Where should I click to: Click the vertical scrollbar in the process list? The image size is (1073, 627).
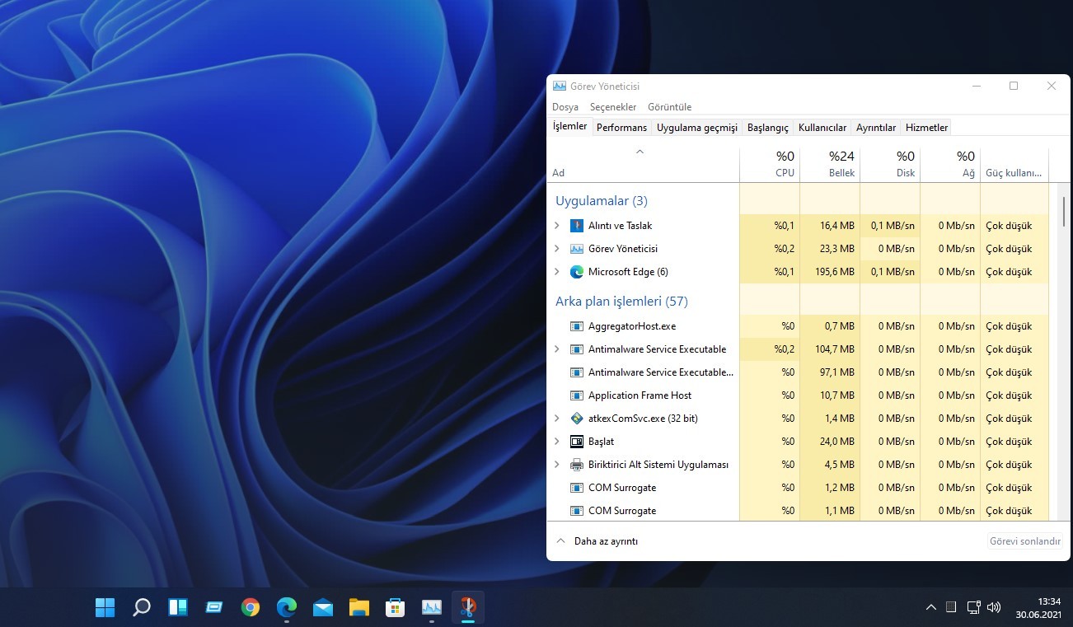1063,210
